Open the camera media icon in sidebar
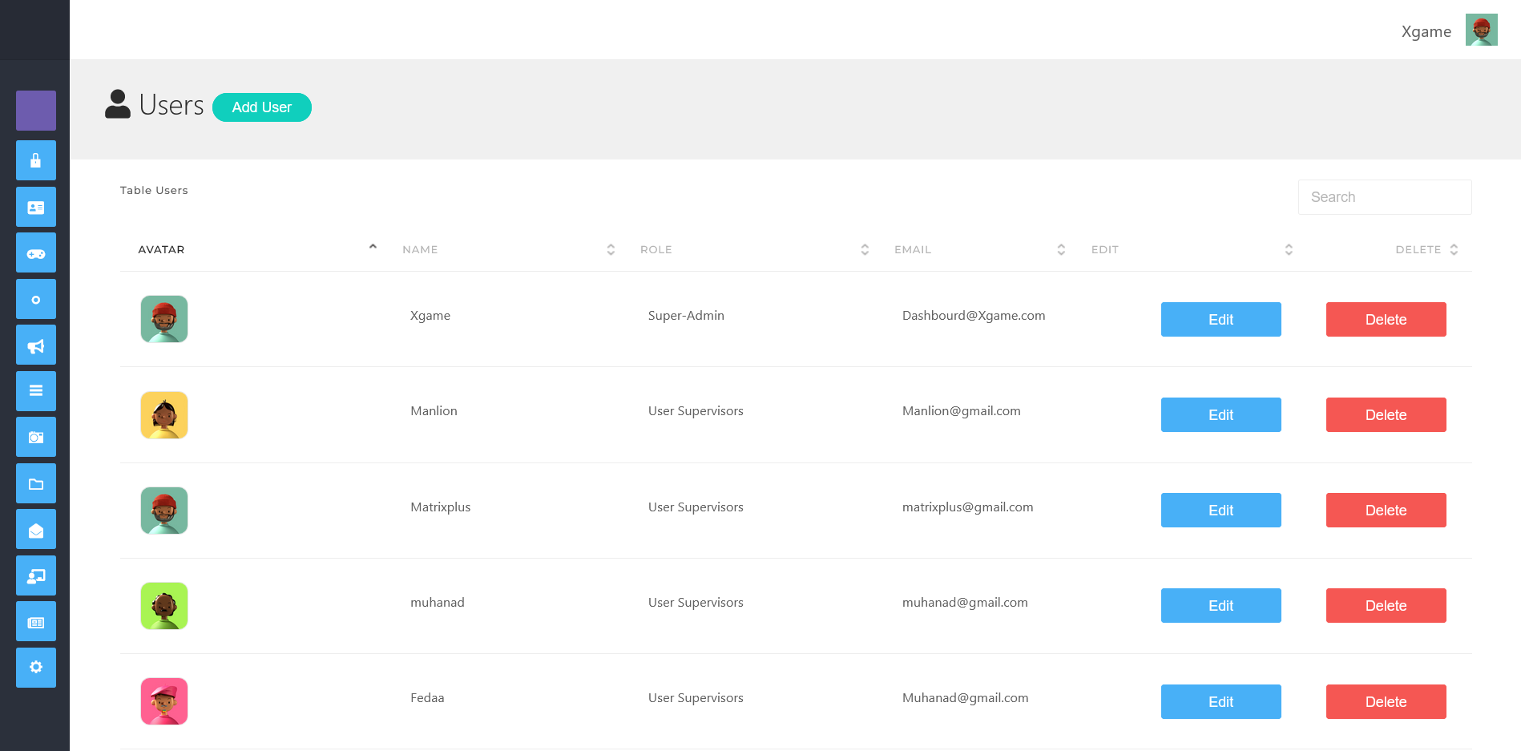The width and height of the screenshot is (1521, 751). pyautogui.click(x=35, y=437)
